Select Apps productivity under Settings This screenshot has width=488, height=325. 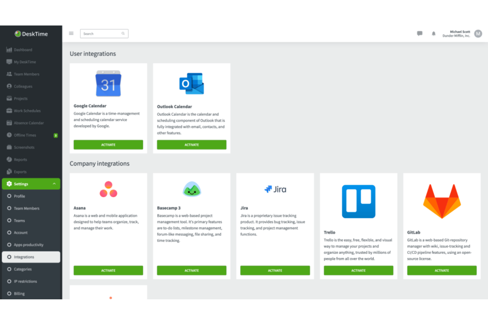pyautogui.click(x=31, y=245)
